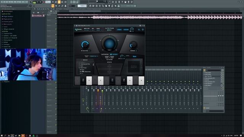Open Auto-Tune settings gear icon
Image resolution: width=244 pixels, height=137 pixels.
[139, 30]
